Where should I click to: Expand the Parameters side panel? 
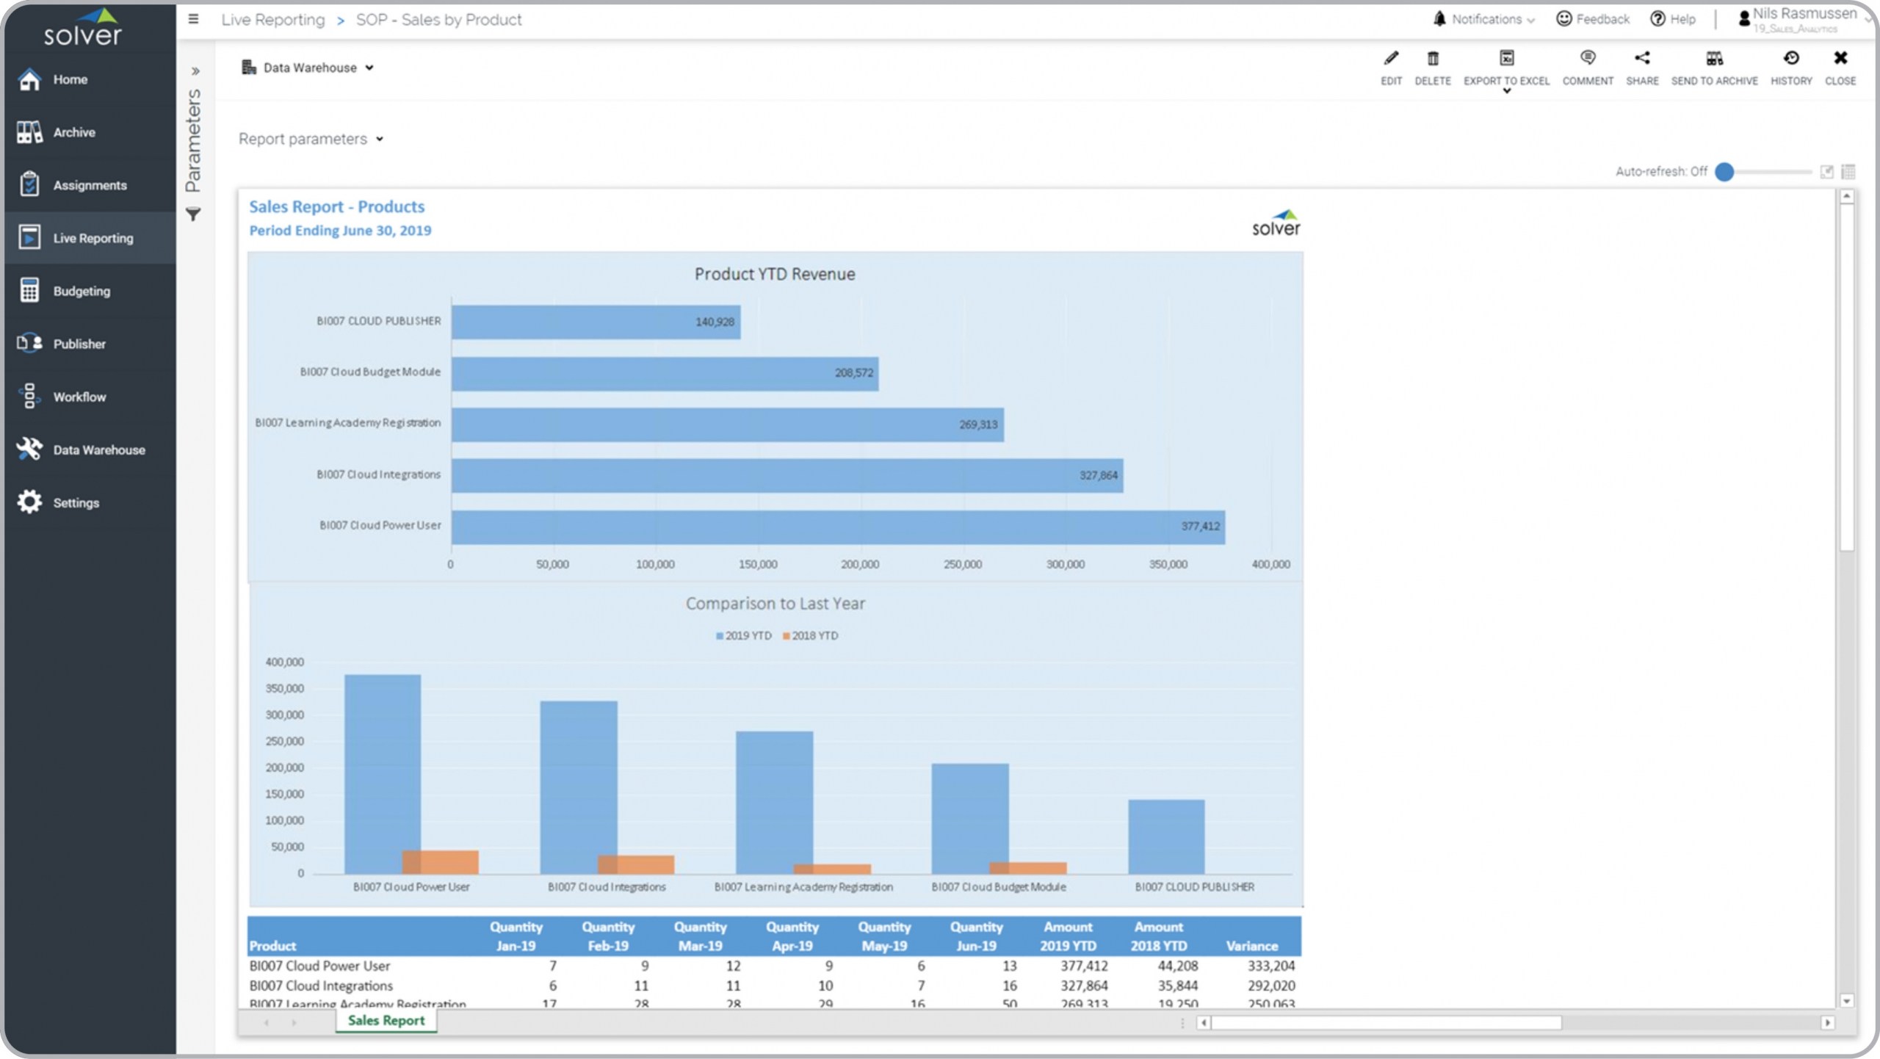195,71
